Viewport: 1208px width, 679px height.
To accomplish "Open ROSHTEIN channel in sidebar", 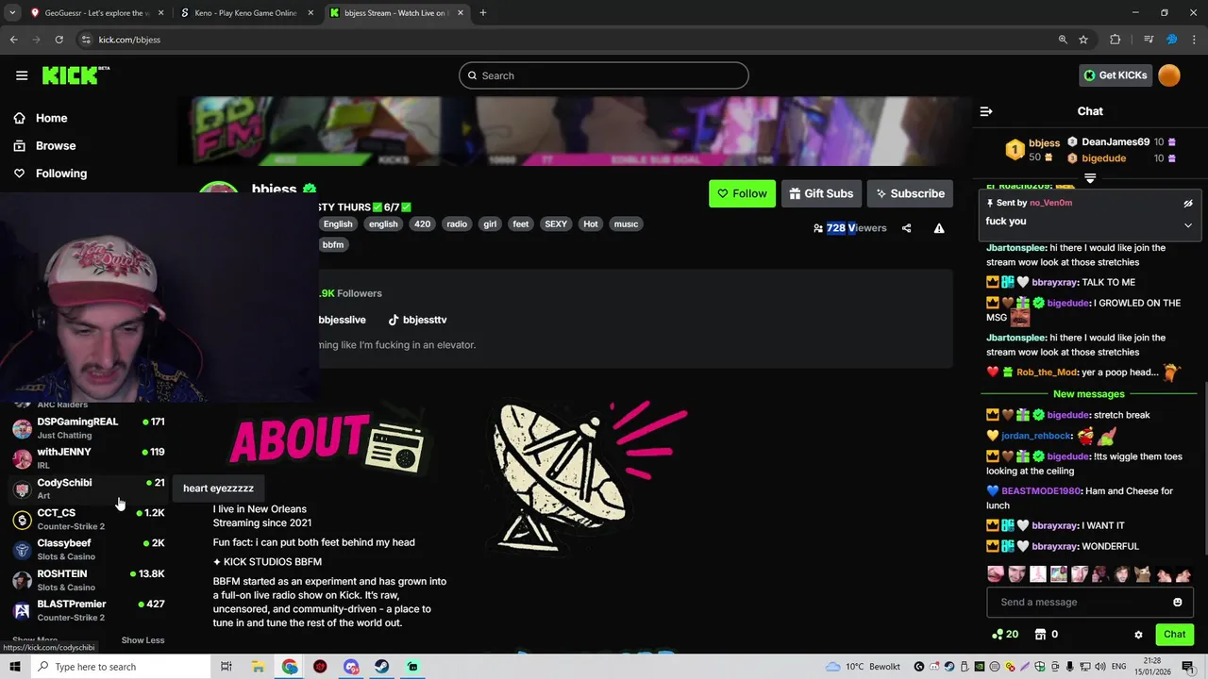I will point(90,579).
